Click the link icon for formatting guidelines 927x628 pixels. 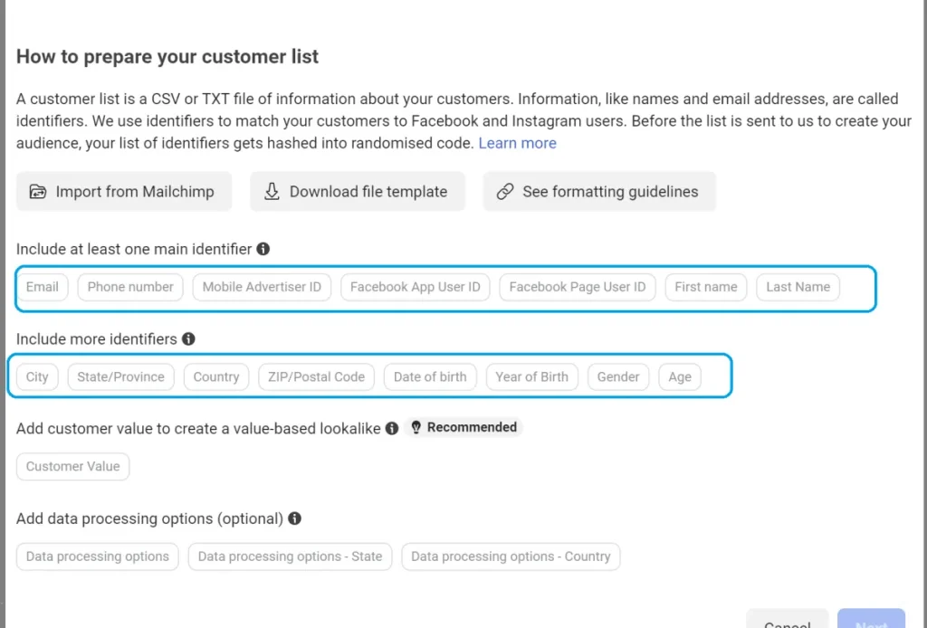click(x=505, y=192)
